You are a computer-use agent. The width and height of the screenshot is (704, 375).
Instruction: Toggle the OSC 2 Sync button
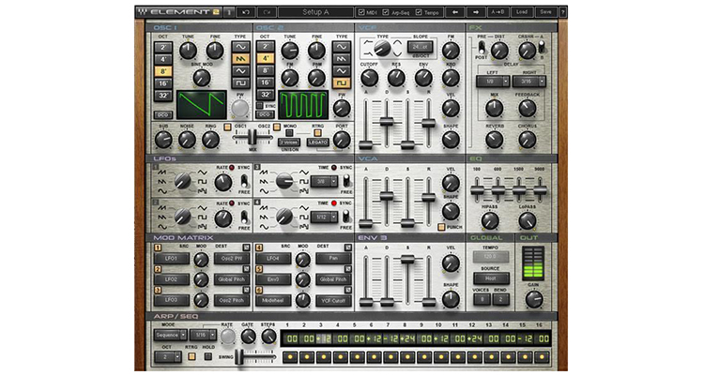point(259,106)
